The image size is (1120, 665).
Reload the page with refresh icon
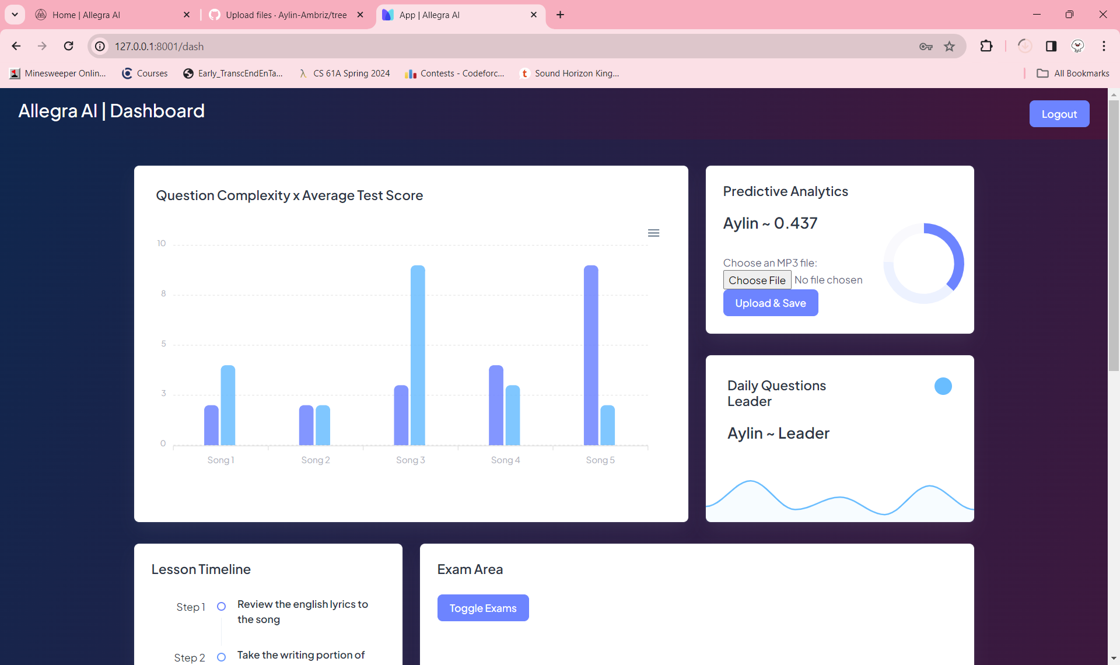69,46
